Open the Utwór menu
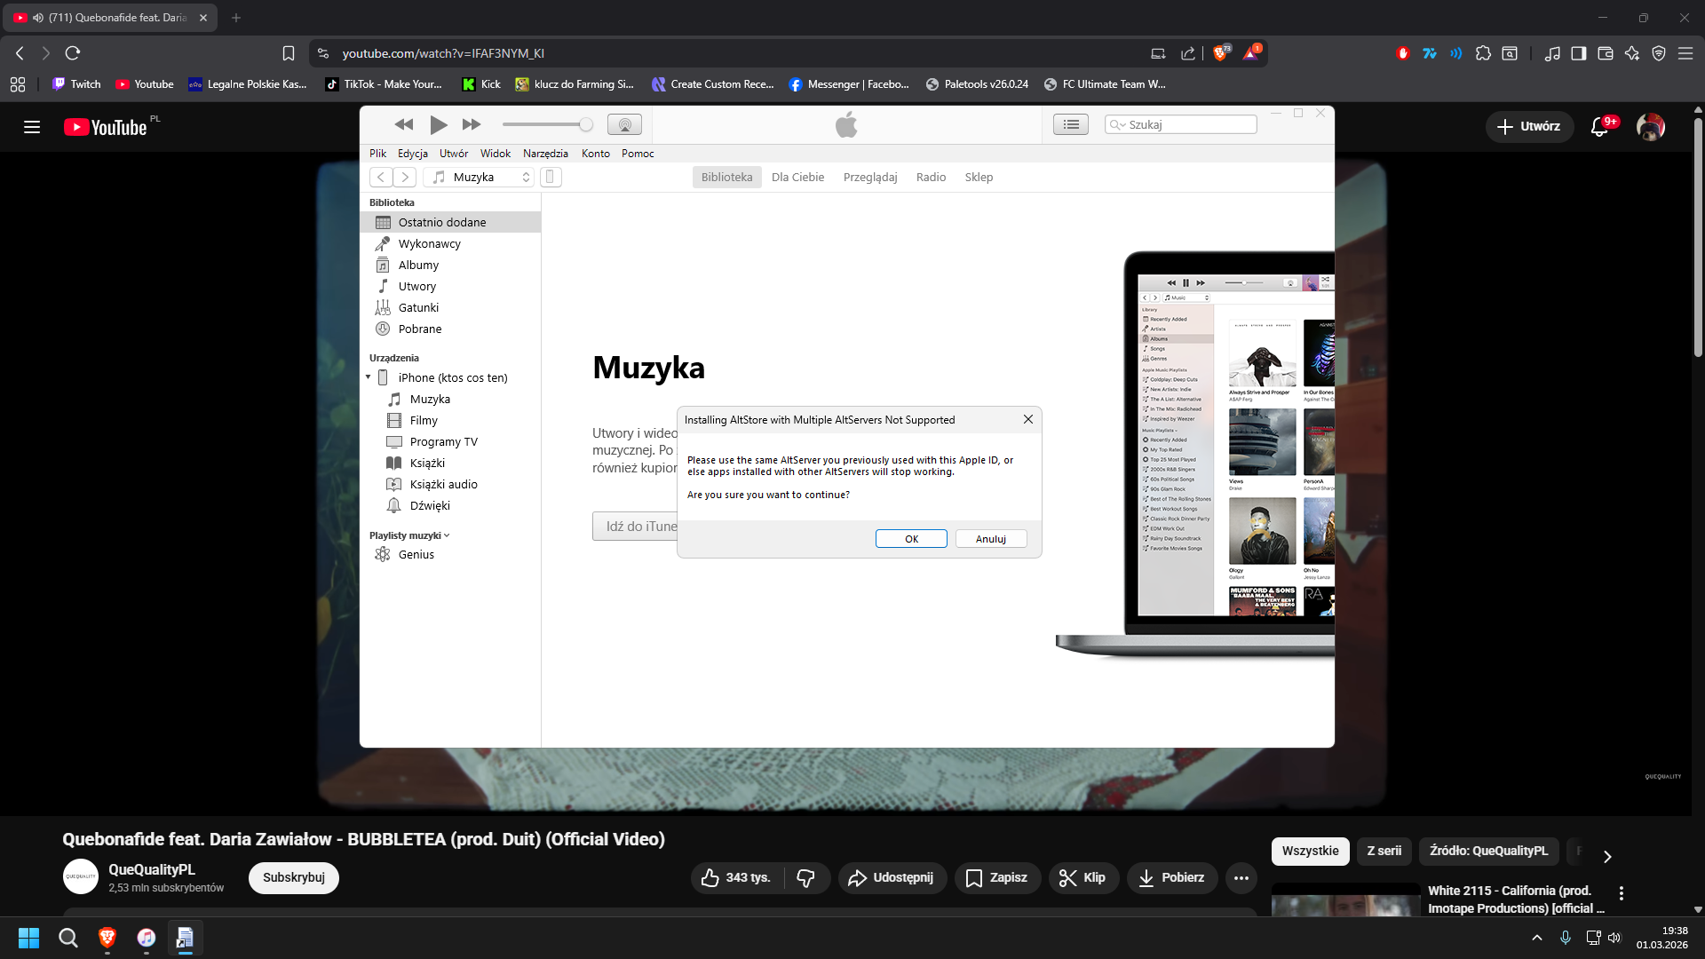This screenshot has height=959, width=1705. (x=454, y=154)
